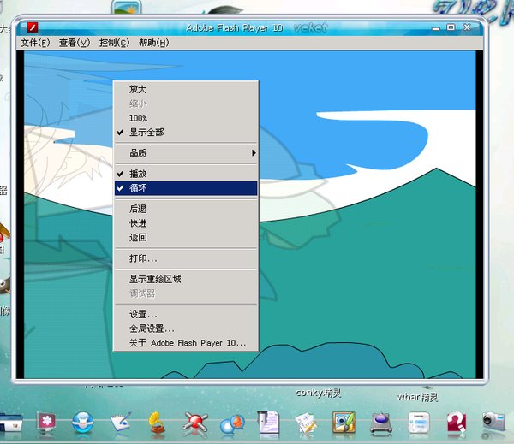This screenshot has height=444, width=514.
Task: Open the magnifier search icon in dock
Action: click(232, 423)
